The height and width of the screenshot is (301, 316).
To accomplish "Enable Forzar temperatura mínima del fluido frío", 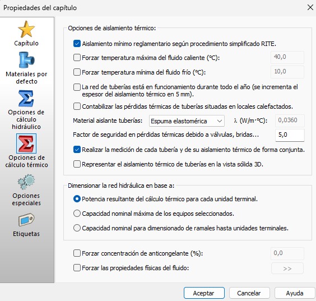I will pos(77,72).
